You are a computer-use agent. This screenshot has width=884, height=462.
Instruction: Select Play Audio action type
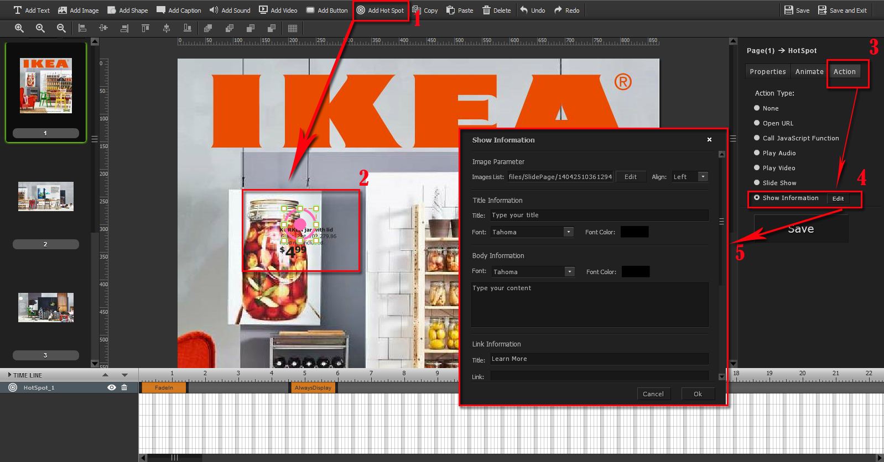pos(774,153)
